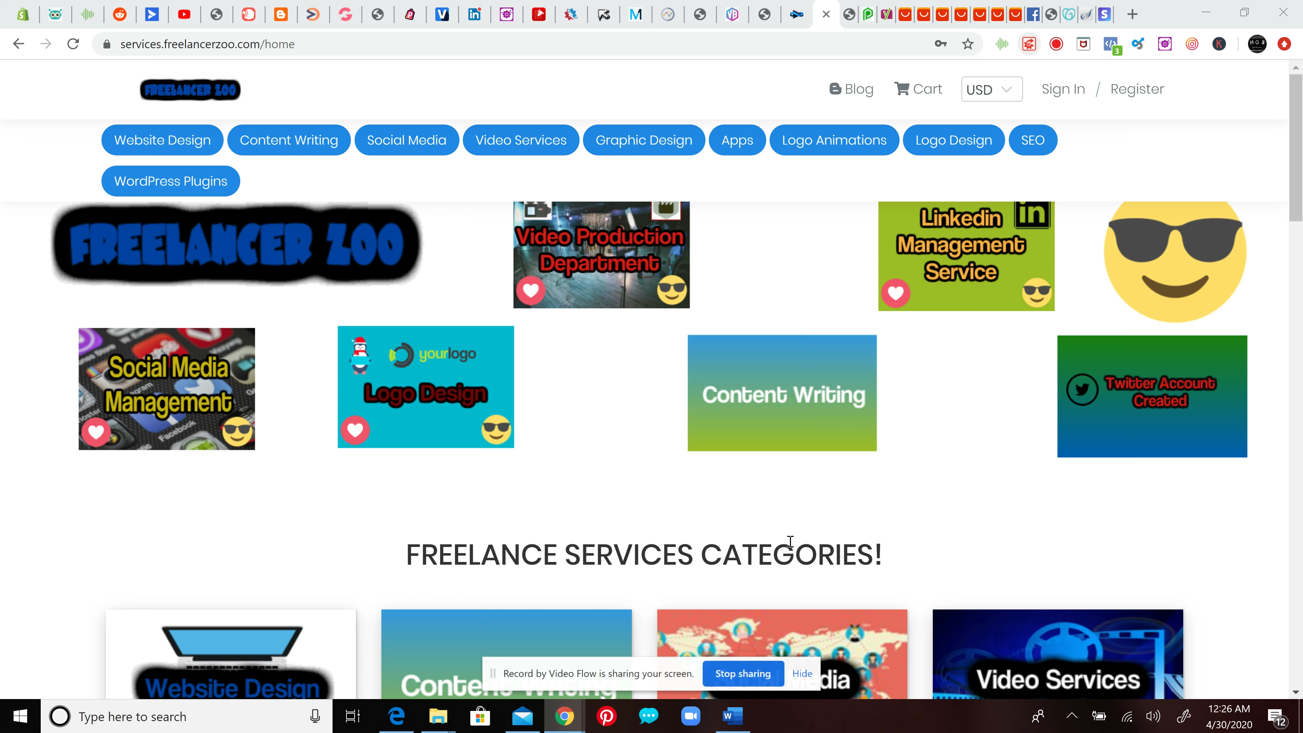Open the volume control tray icon

1153,716
